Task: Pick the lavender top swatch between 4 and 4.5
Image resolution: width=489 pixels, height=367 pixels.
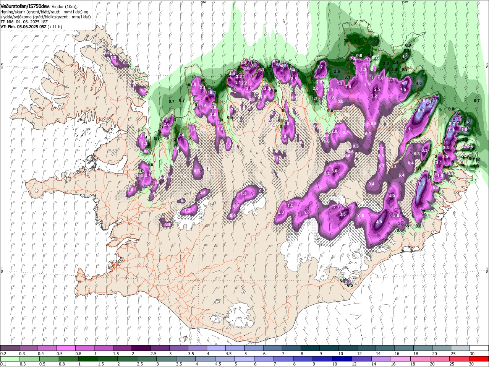Action: click(216, 348)
